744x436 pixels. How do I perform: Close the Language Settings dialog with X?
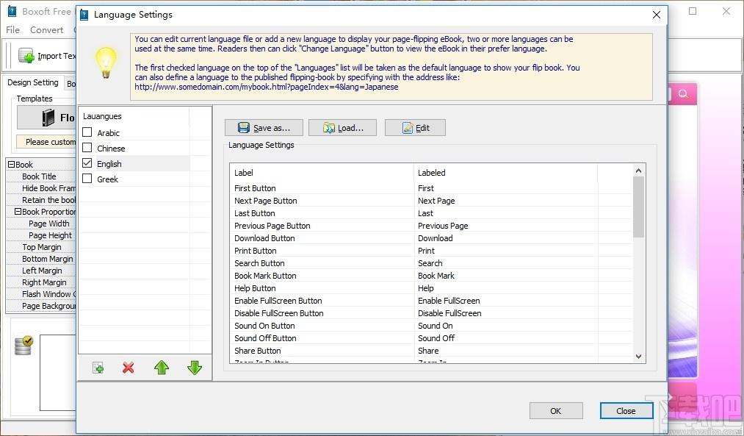[656, 15]
